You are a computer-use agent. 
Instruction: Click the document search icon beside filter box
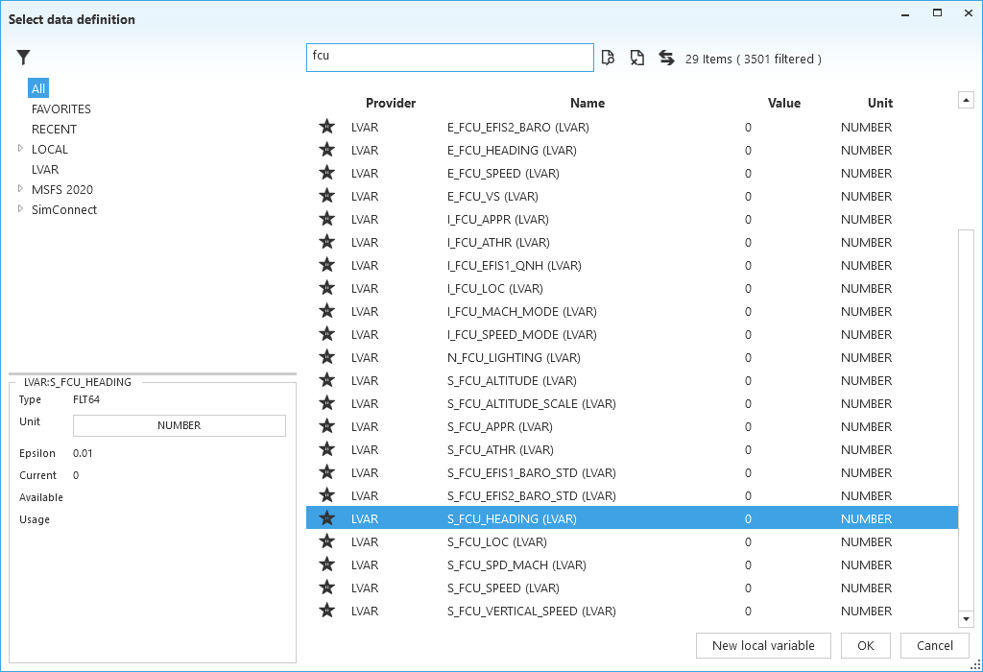coord(608,59)
